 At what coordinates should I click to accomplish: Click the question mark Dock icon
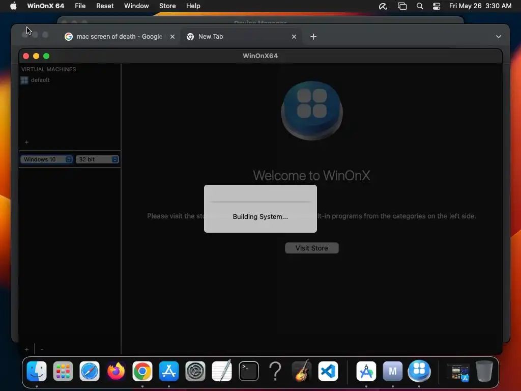275,371
